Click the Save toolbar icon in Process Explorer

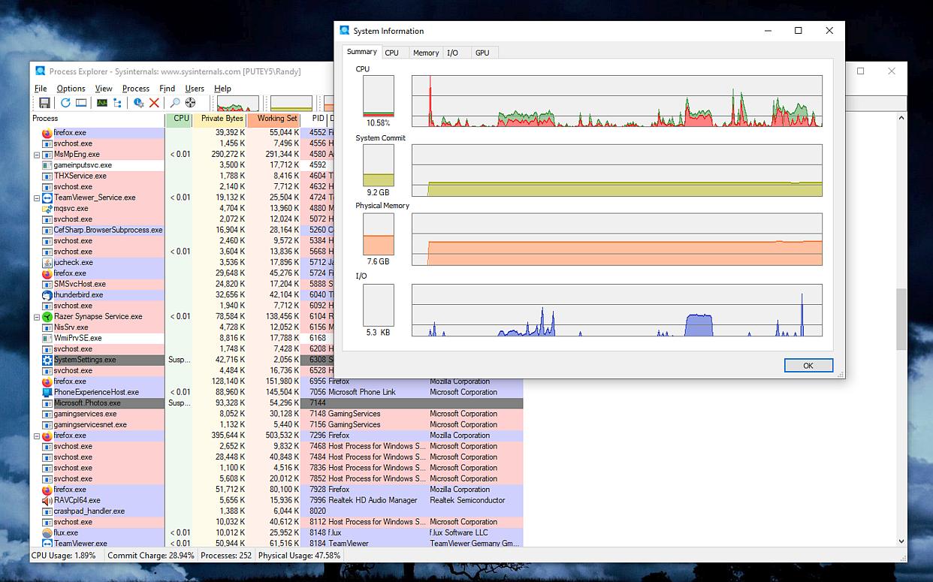[44, 103]
